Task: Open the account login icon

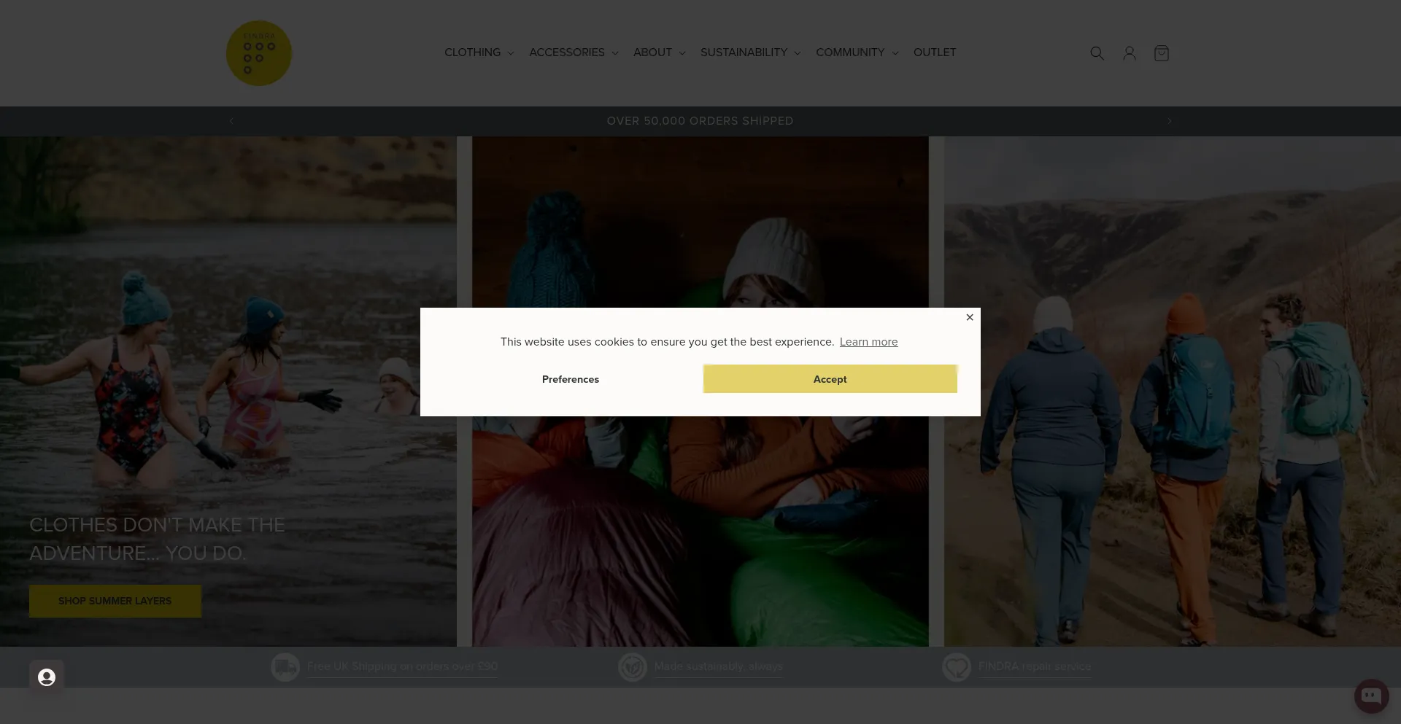Action: point(1129,53)
